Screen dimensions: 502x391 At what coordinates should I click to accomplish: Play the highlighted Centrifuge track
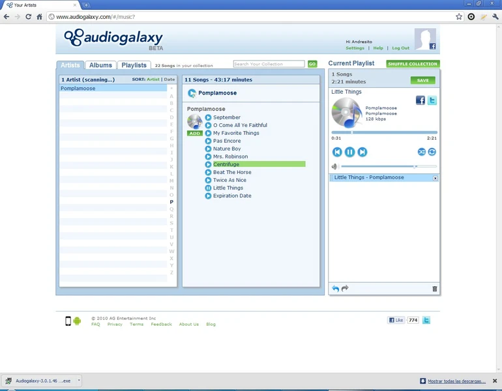coord(208,164)
